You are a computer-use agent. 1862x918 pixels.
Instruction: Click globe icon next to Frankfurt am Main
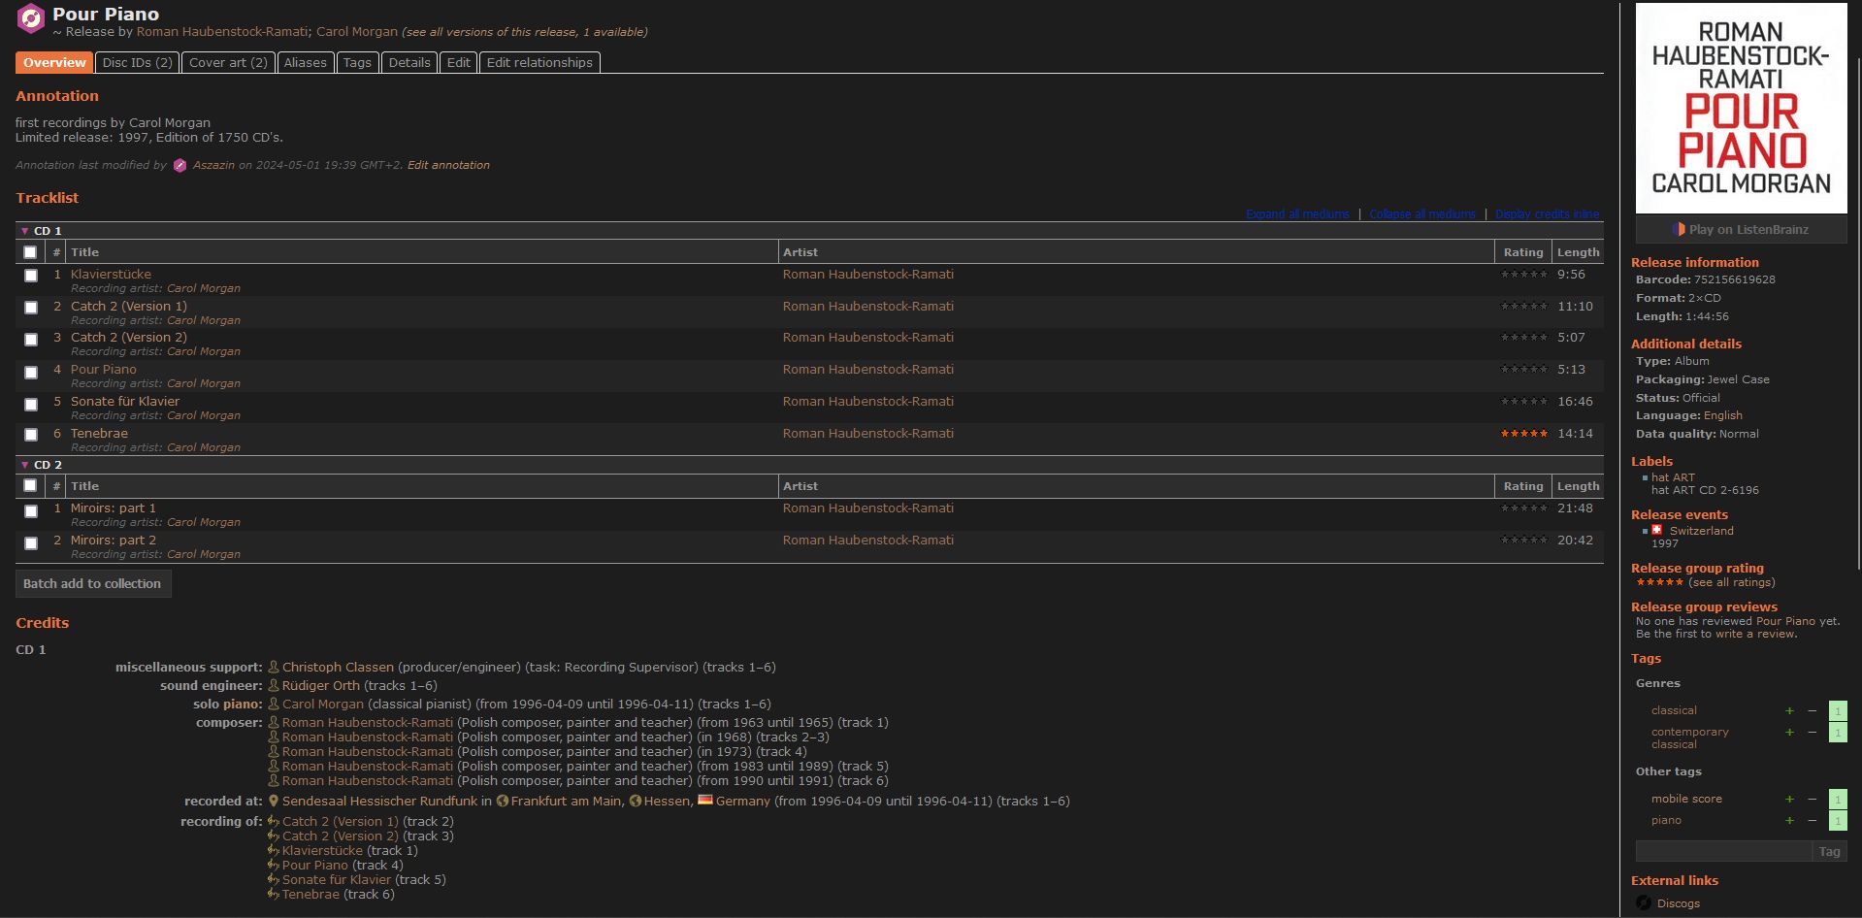pos(502,802)
